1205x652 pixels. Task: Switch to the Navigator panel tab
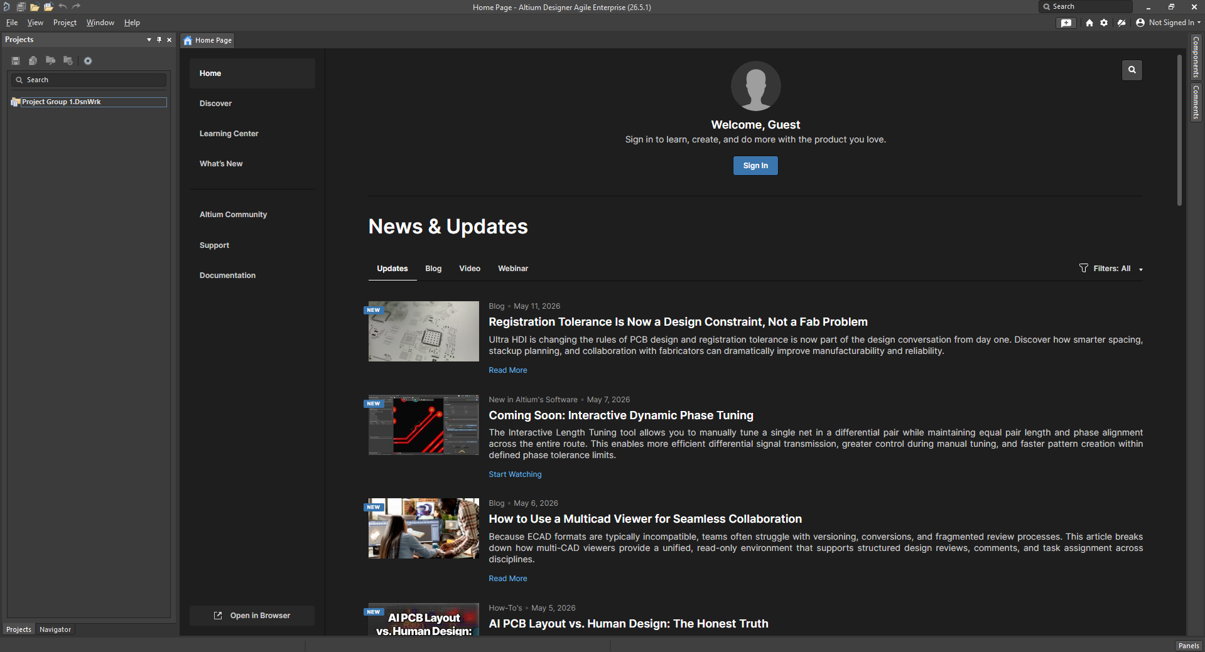coord(55,629)
